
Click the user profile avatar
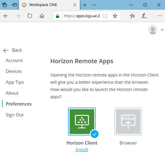(x=153, y=30)
